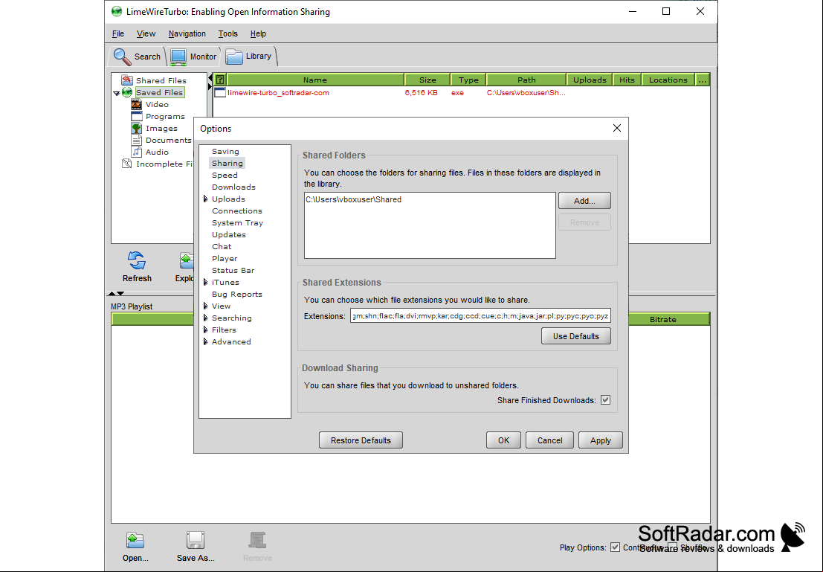Click the LimeWire app icon in title bar
The image size is (823, 572).
117,12
